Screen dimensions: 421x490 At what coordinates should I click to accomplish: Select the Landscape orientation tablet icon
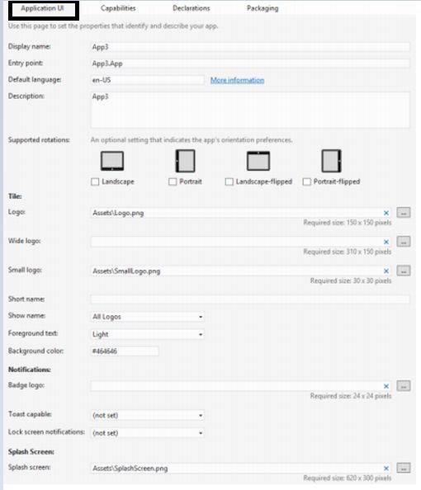[112, 161]
